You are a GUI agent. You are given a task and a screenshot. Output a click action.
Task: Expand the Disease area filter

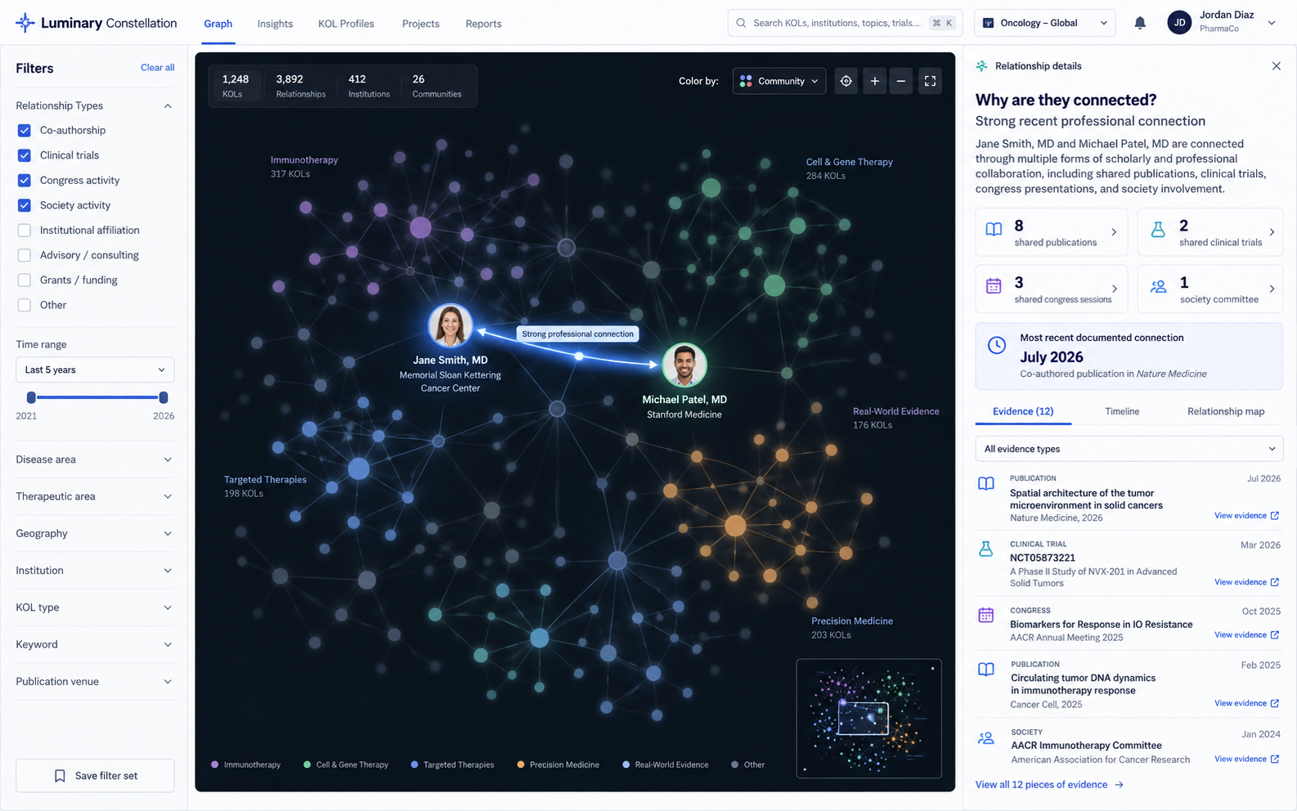coord(95,459)
